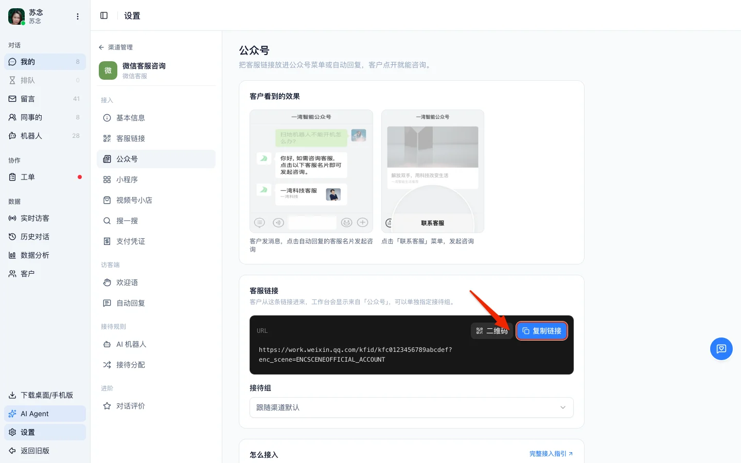
Task: Open 工单 tickets
Action: pyautogui.click(x=45, y=177)
